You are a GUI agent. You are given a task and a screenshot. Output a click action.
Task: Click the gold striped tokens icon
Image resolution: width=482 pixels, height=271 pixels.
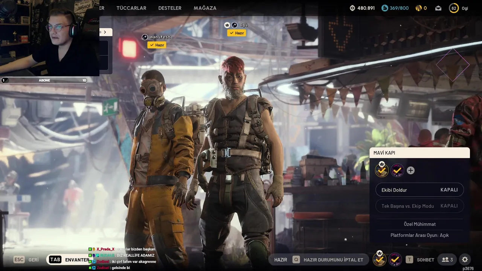[418, 8]
